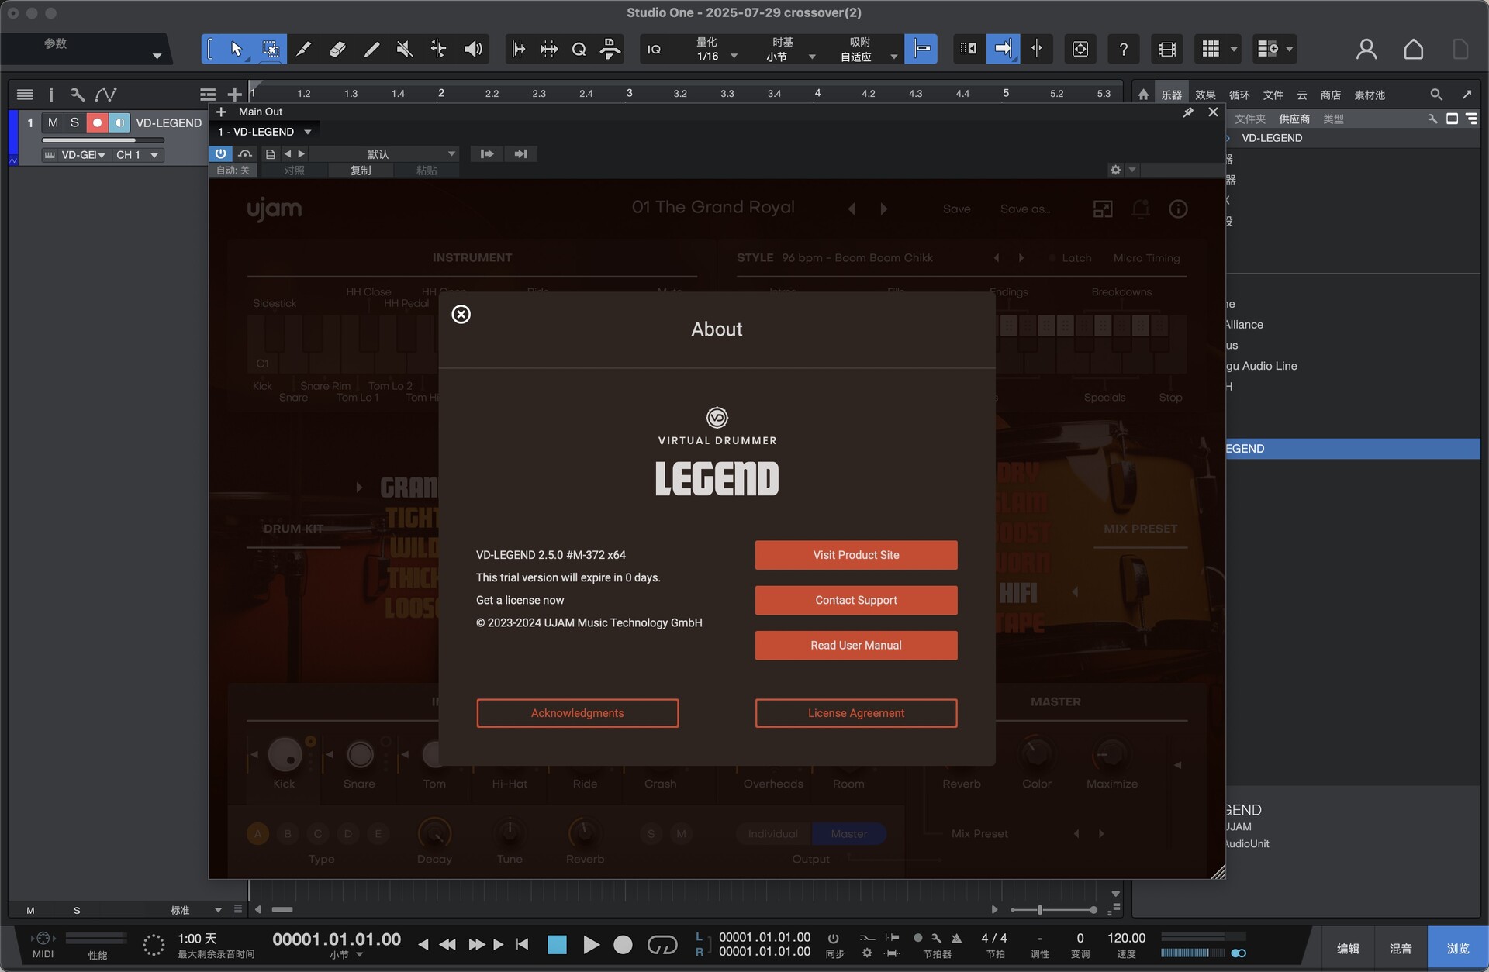
Task: Select the Paint pencil tool
Action: click(371, 50)
